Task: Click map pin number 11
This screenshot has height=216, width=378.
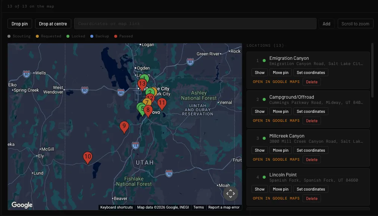Action: pos(162,104)
